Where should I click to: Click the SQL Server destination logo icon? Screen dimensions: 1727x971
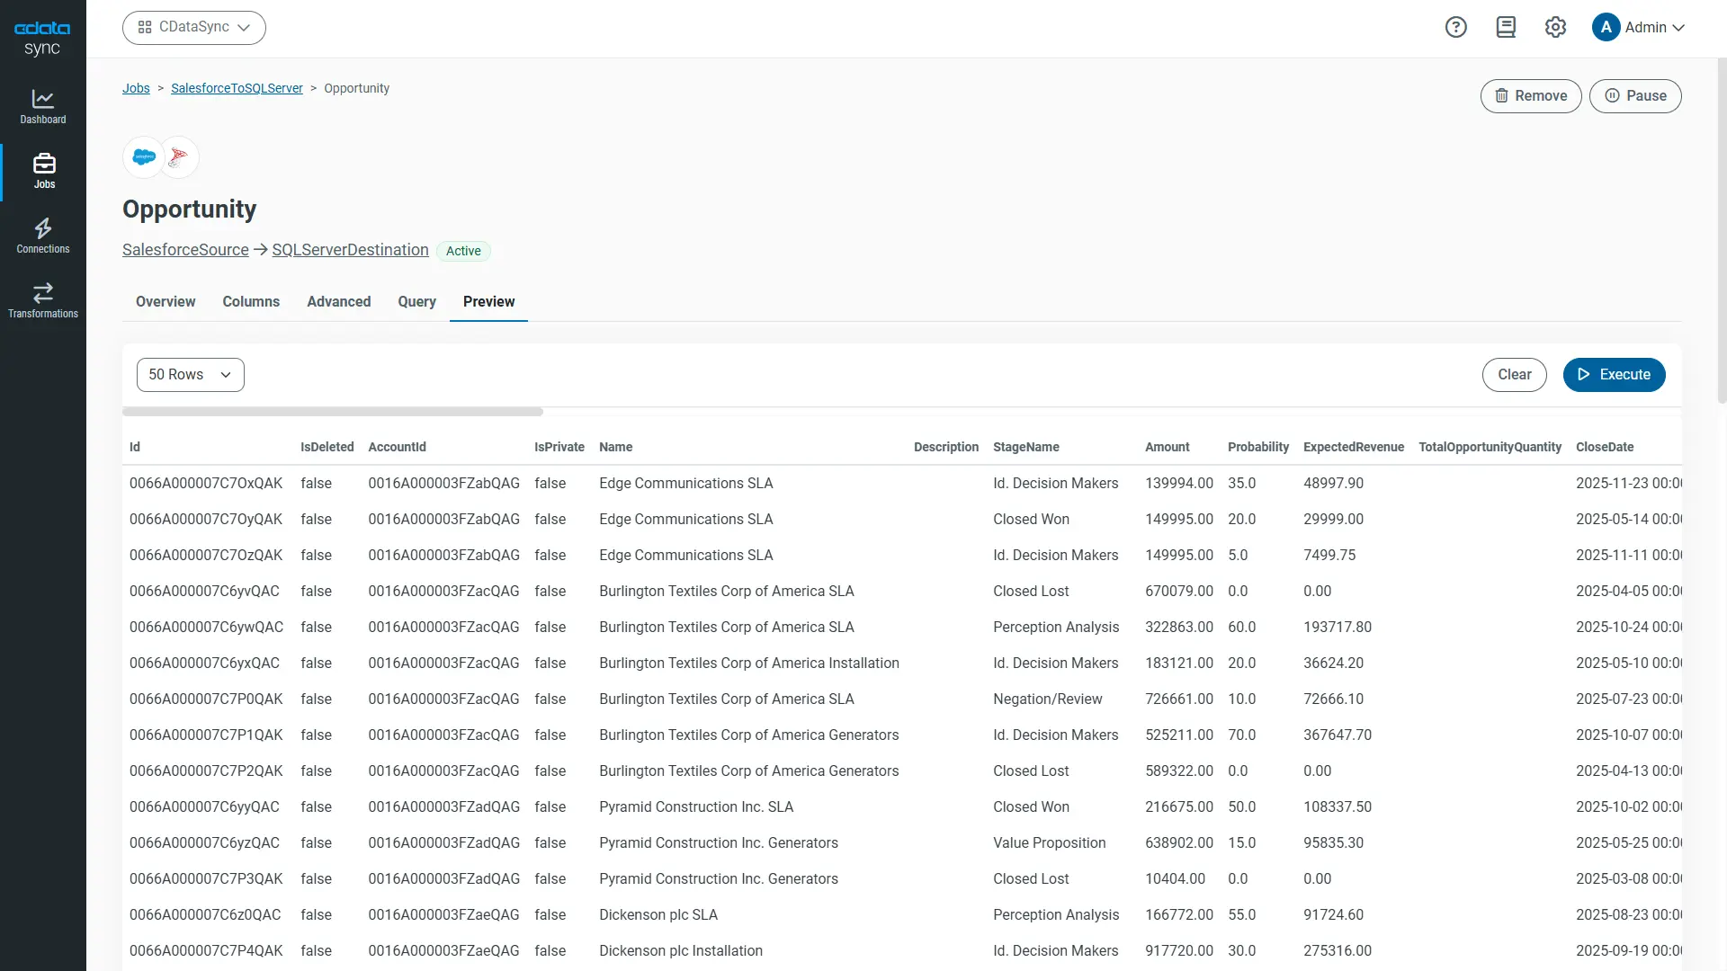[x=179, y=157]
